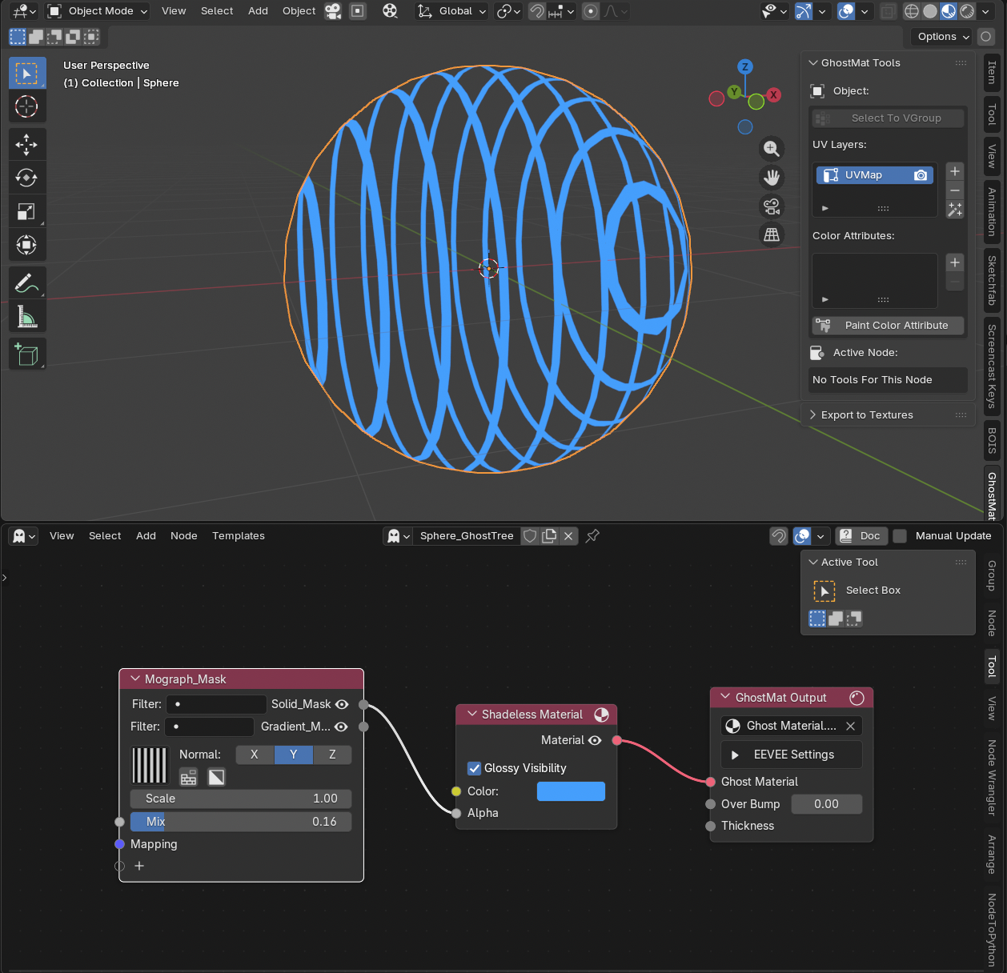This screenshot has height=973, width=1007.
Task: Click the Add Cube tool
Action: click(26, 354)
